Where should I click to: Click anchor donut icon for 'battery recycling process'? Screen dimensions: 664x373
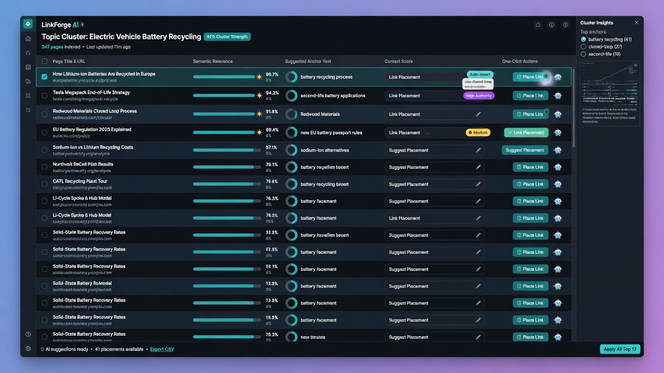[x=292, y=77]
